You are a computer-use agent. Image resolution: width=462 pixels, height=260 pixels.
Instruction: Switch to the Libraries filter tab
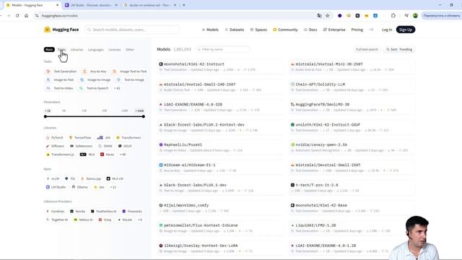[x=77, y=50]
